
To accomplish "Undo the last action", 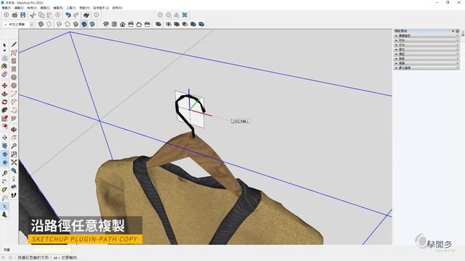I will pyautogui.click(x=68, y=14).
